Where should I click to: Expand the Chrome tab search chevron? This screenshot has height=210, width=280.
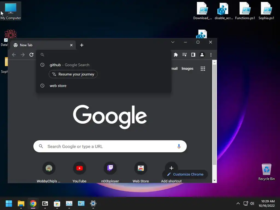pyautogui.click(x=173, y=42)
